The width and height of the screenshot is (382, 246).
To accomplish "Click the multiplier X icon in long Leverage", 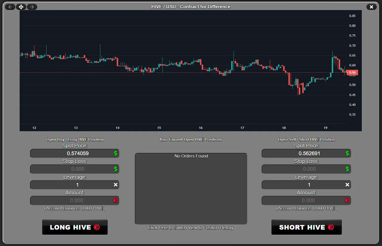I will tap(116, 185).
